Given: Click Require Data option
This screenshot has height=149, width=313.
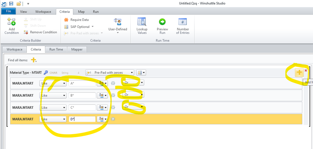Looking at the screenshot, I should (76, 20).
